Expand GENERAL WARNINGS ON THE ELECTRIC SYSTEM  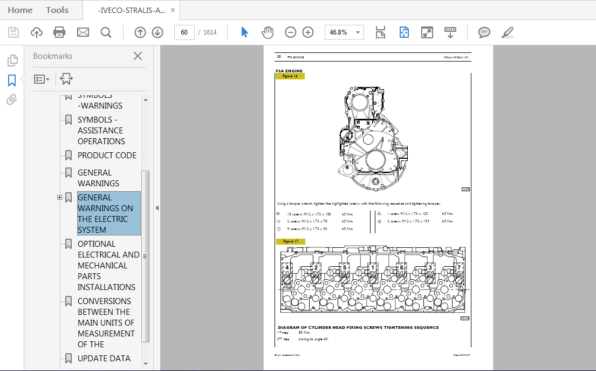pos(60,197)
